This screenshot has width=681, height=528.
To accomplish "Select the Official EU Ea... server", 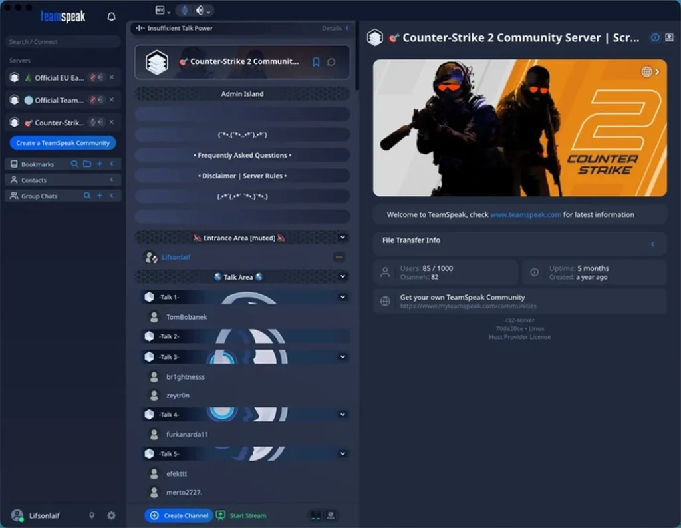I will click(x=59, y=77).
